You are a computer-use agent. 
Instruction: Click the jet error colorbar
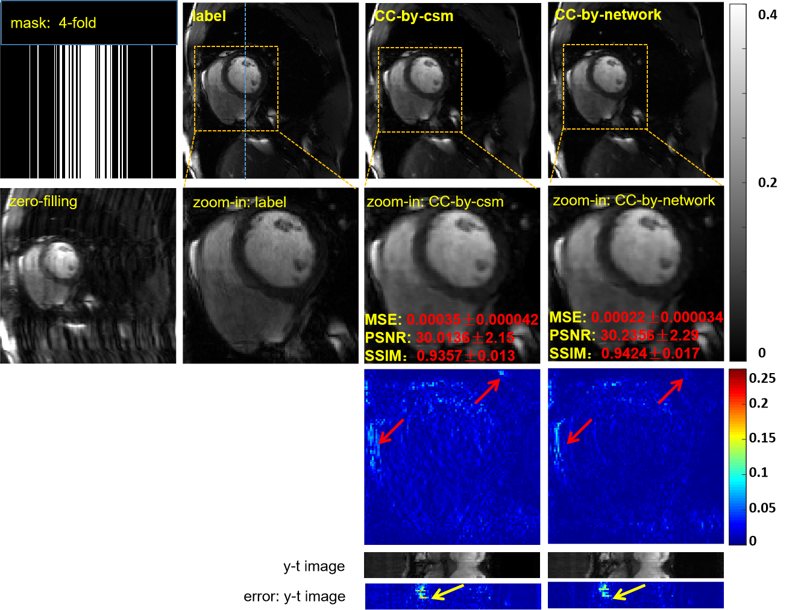738,457
